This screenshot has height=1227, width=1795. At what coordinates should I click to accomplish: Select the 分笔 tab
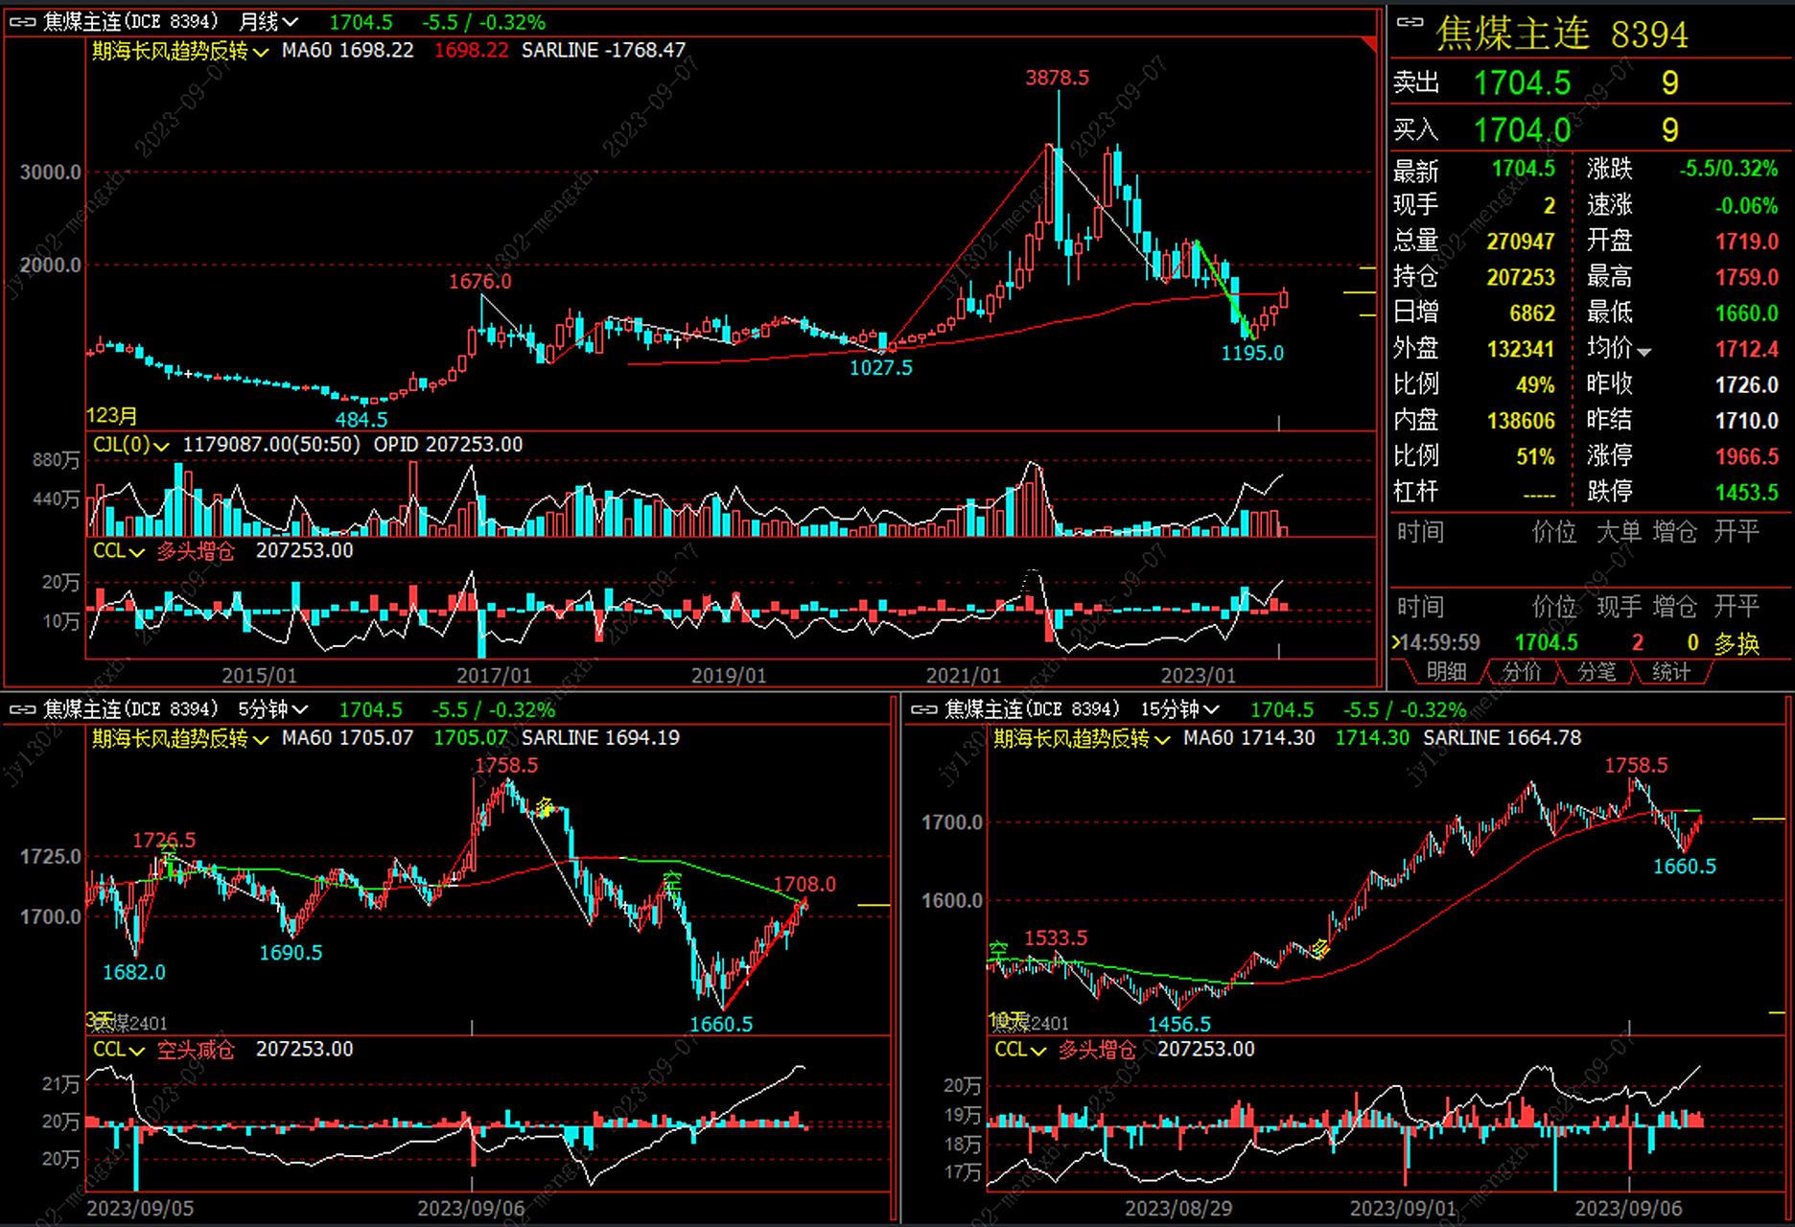[x=1596, y=672]
